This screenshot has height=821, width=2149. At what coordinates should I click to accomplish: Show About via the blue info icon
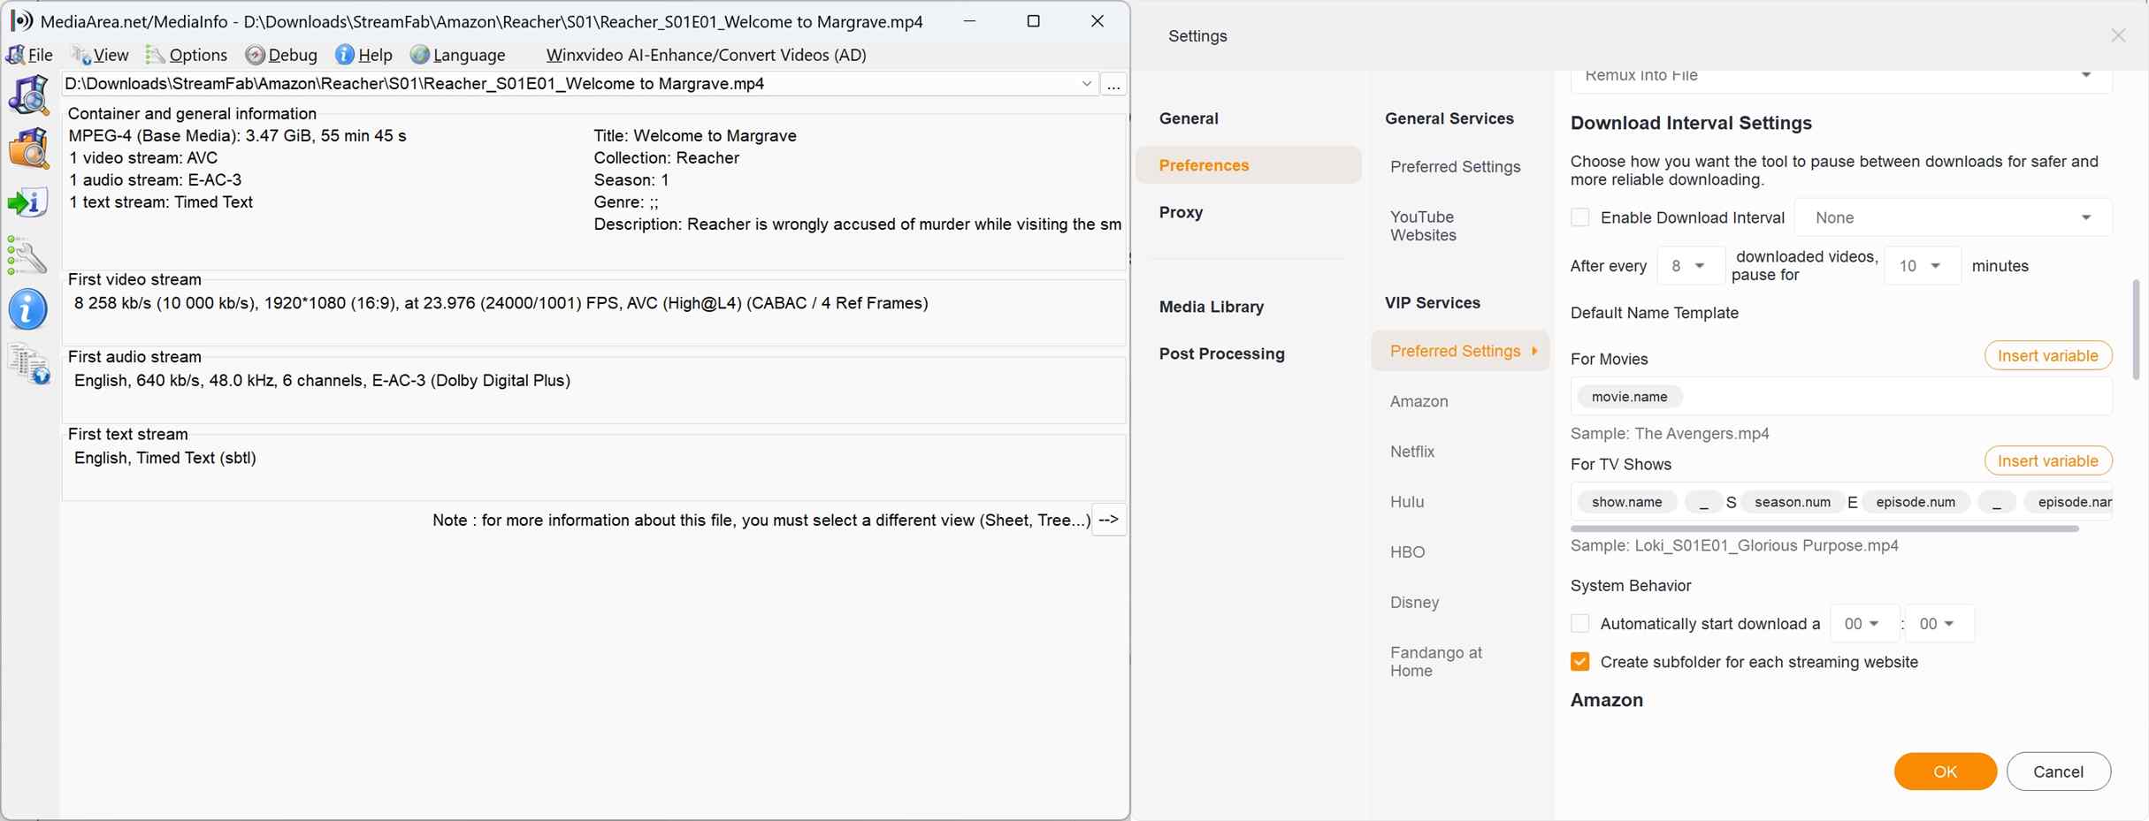(29, 309)
